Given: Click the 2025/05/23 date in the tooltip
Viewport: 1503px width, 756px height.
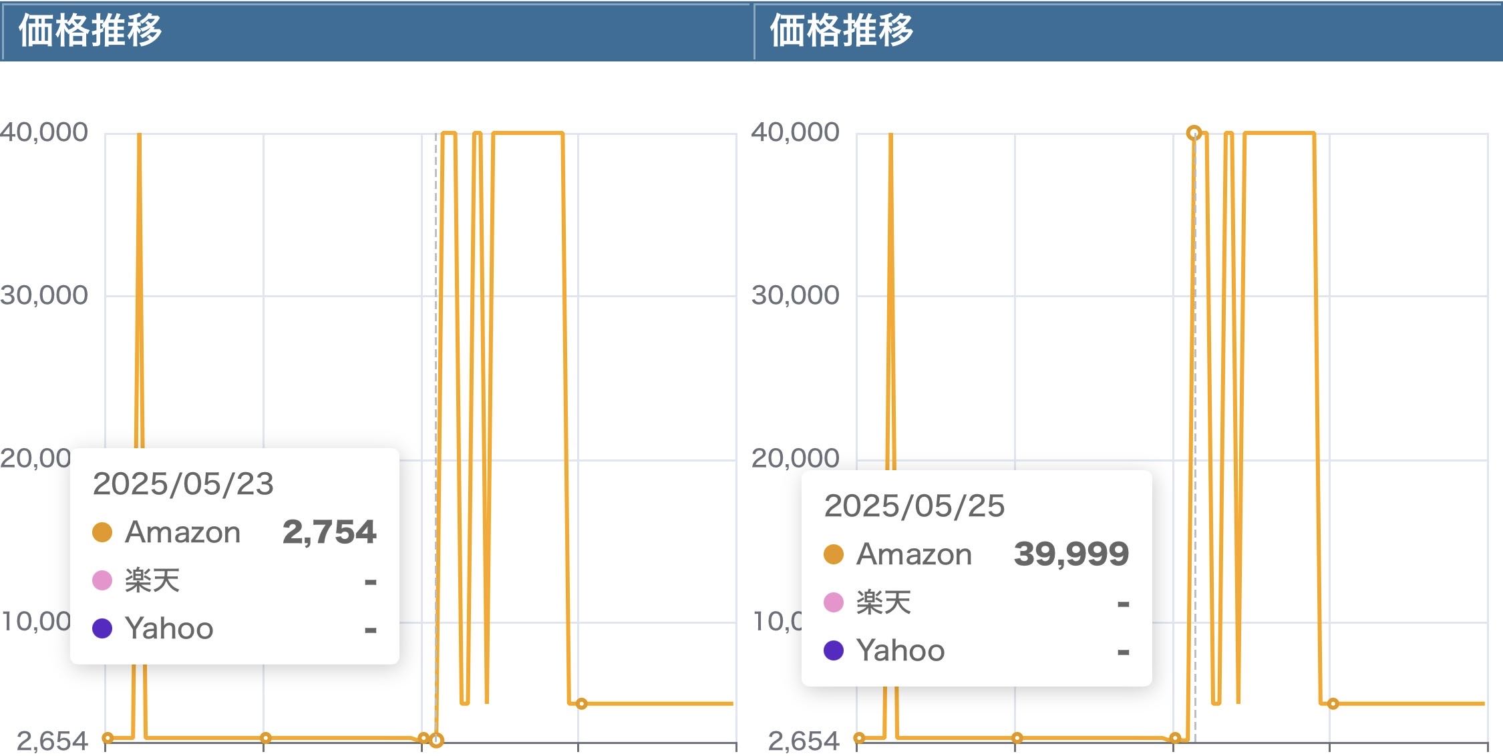Looking at the screenshot, I should [183, 484].
